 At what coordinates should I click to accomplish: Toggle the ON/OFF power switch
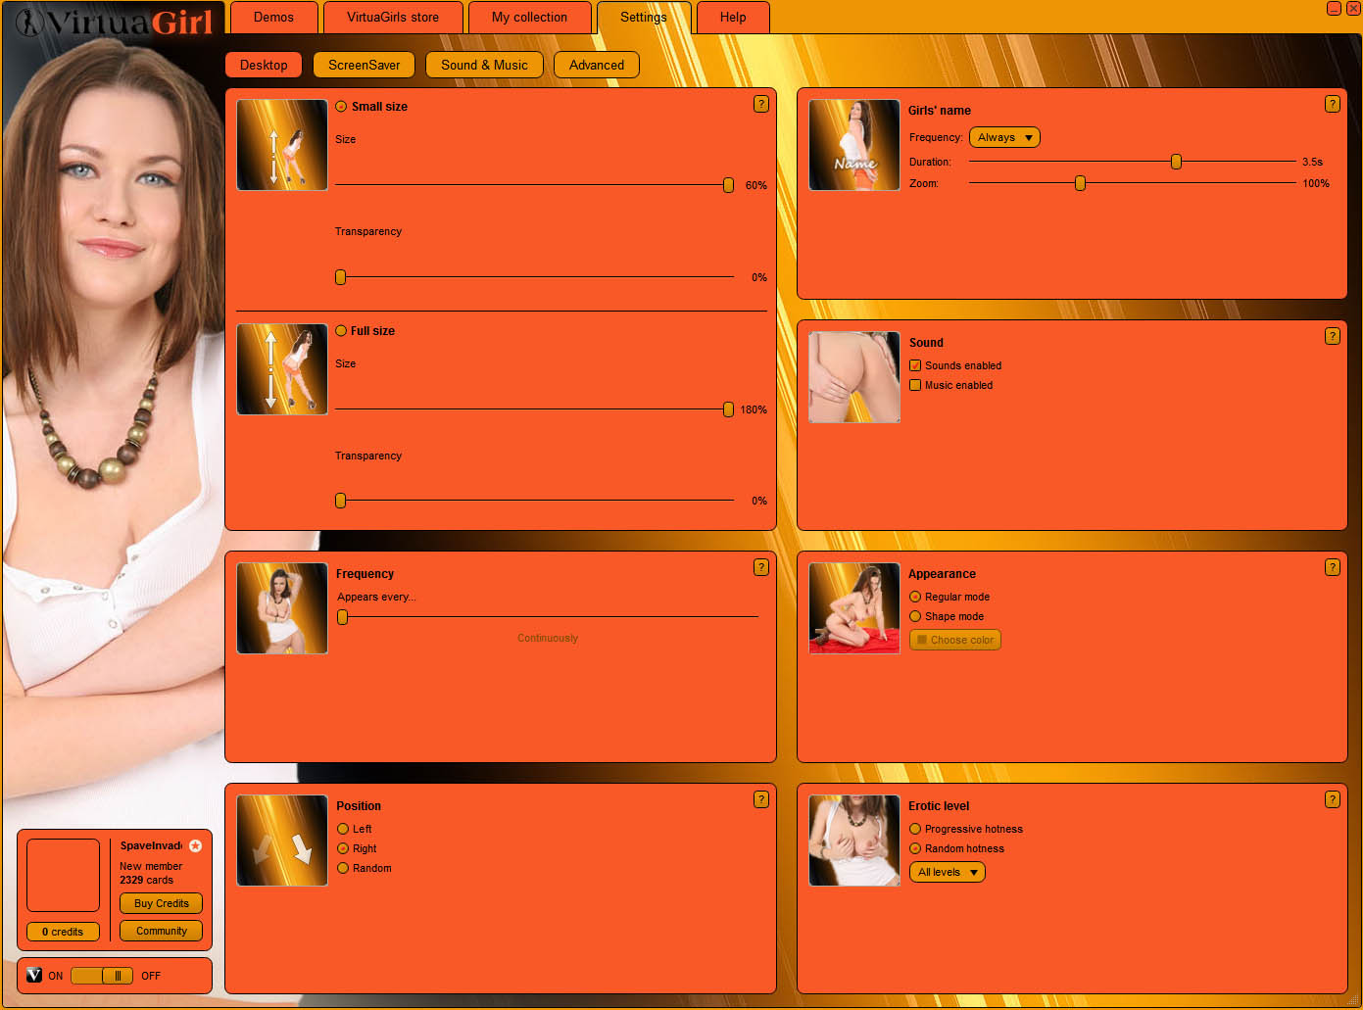click(102, 976)
